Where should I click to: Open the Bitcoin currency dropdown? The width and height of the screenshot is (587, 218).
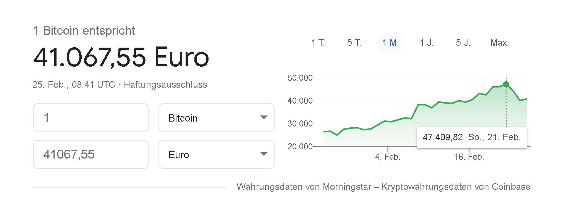[217, 118]
